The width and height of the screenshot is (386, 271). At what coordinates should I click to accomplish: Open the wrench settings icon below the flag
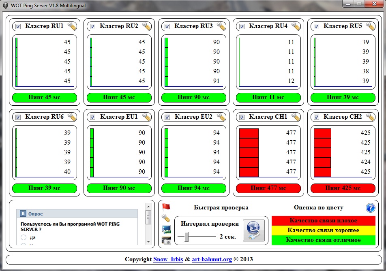point(166,218)
